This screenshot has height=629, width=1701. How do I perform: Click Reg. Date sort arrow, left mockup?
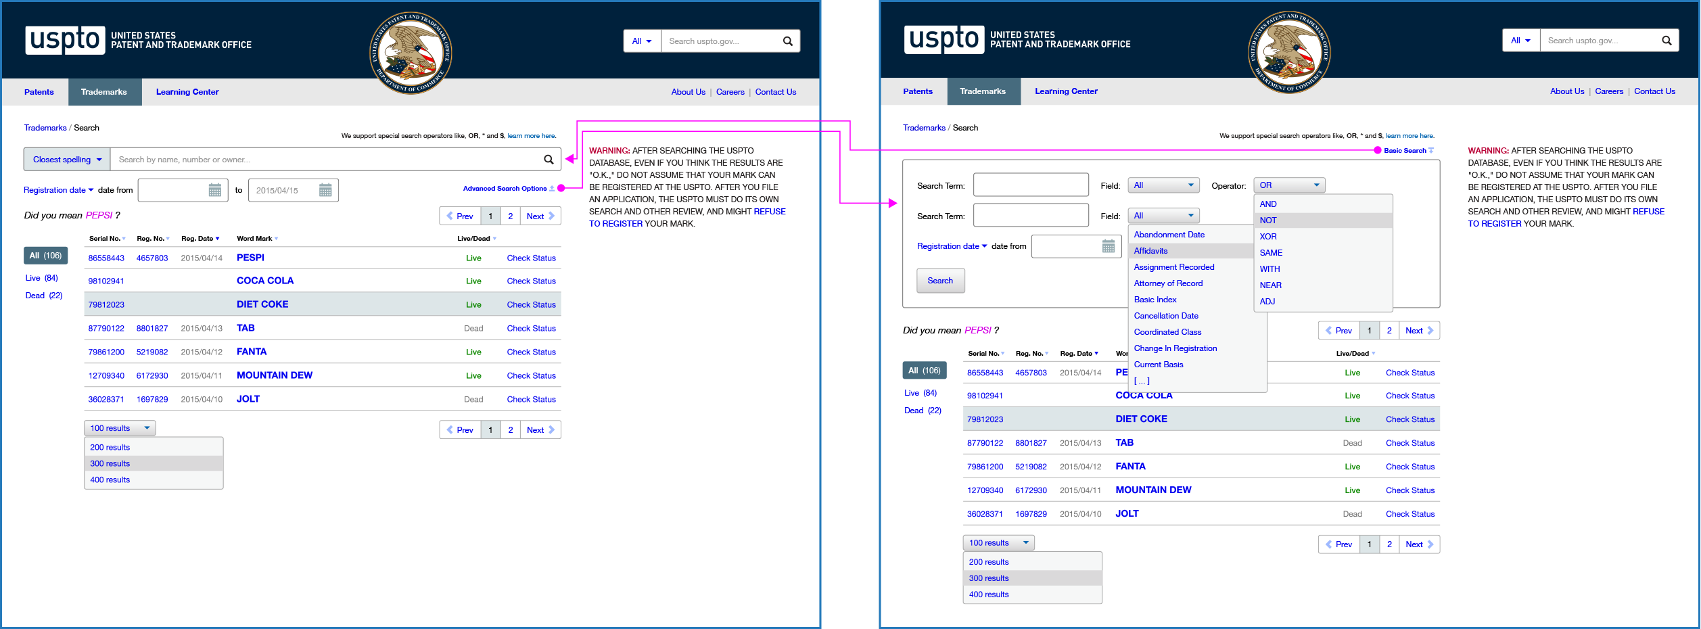217,239
